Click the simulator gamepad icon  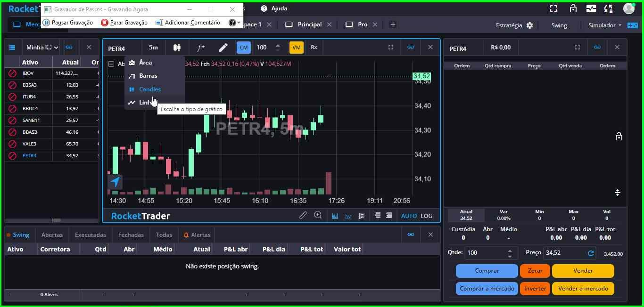coord(632,25)
